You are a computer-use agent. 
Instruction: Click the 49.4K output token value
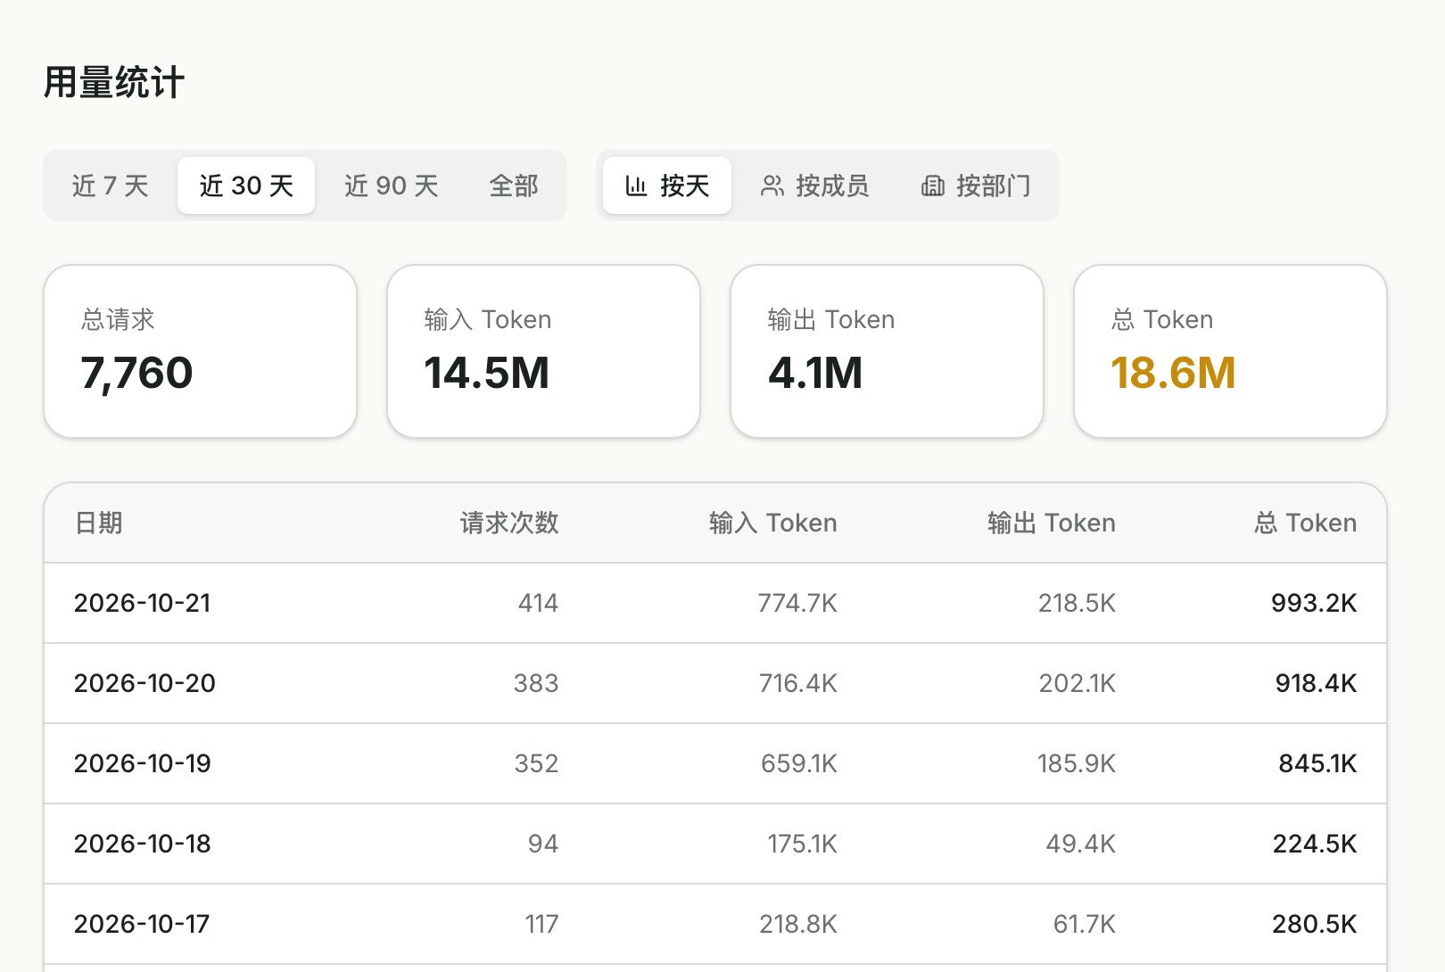pyautogui.click(x=1081, y=844)
